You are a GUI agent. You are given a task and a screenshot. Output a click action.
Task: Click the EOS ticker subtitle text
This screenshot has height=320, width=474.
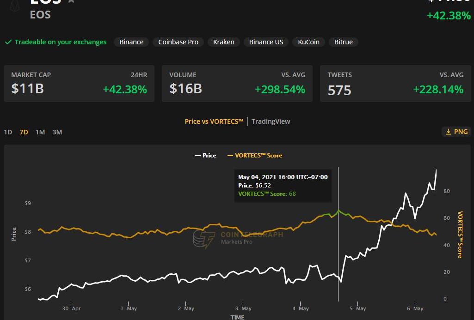click(40, 15)
